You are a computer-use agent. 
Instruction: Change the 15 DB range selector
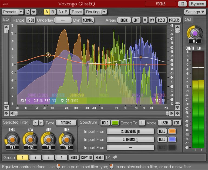point(31,20)
